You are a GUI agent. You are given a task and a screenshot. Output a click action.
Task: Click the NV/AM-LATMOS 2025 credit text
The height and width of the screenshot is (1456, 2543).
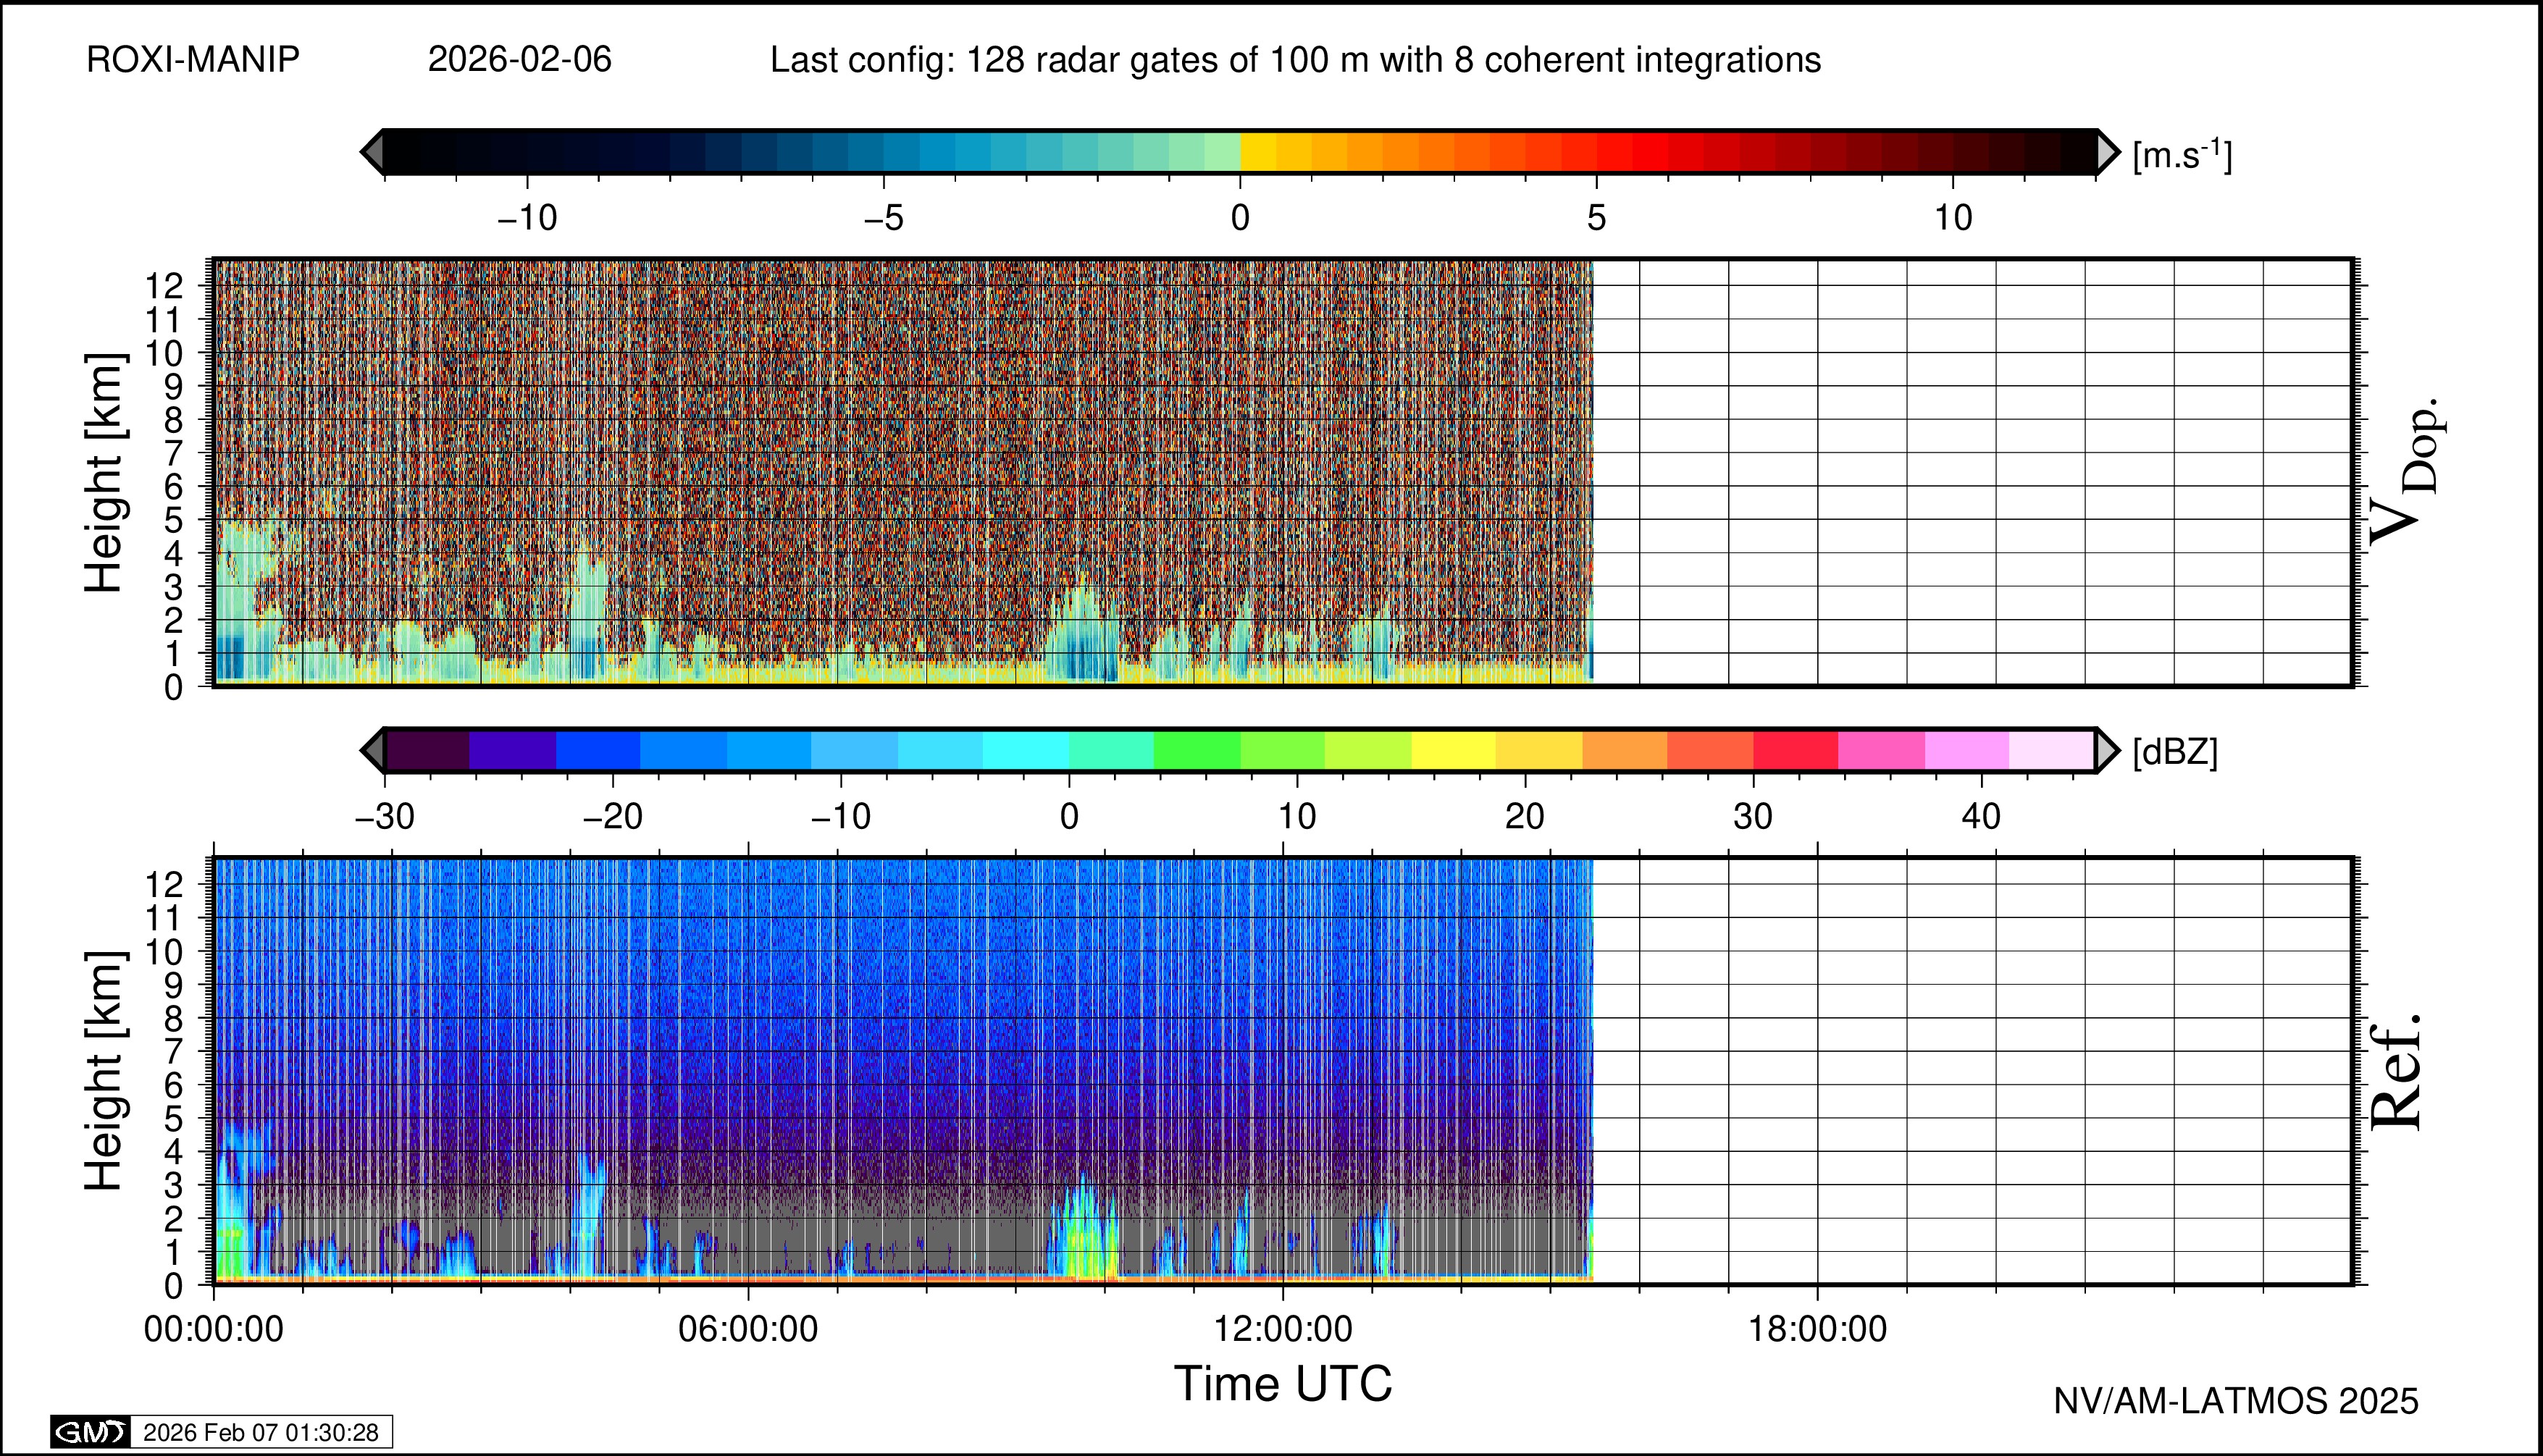(2235, 1401)
